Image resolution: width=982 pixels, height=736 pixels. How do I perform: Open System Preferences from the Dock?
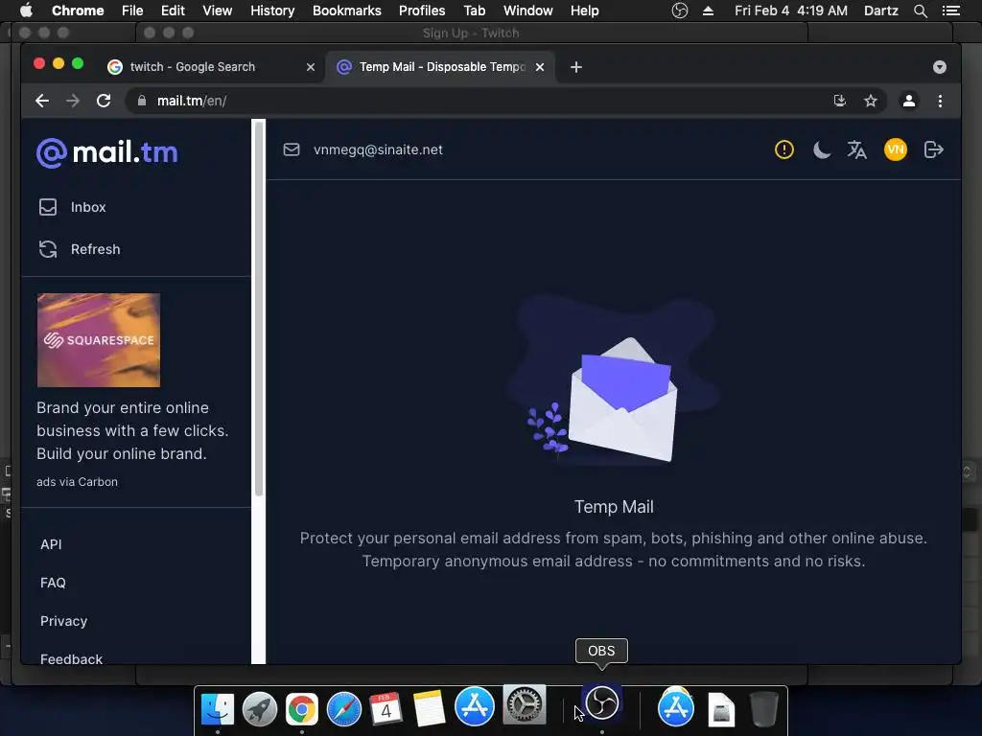(525, 705)
